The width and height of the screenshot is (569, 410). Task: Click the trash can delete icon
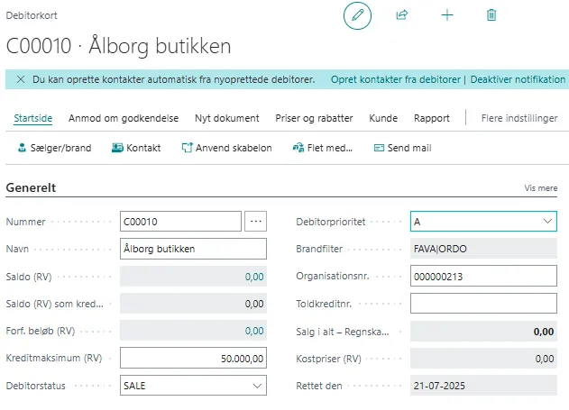pyautogui.click(x=491, y=15)
